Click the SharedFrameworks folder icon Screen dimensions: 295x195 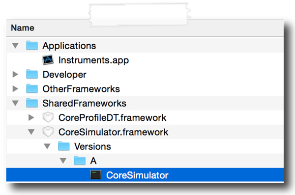[x=32, y=103]
